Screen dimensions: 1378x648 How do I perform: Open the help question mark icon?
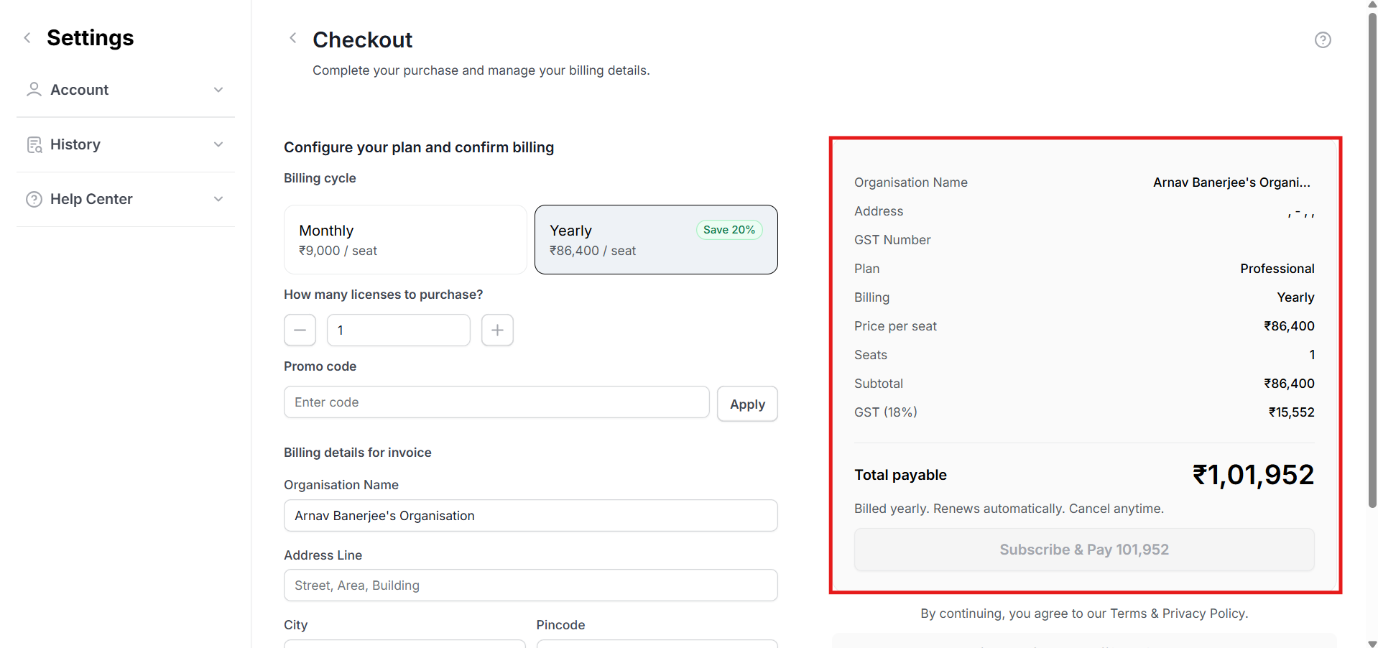[1322, 40]
